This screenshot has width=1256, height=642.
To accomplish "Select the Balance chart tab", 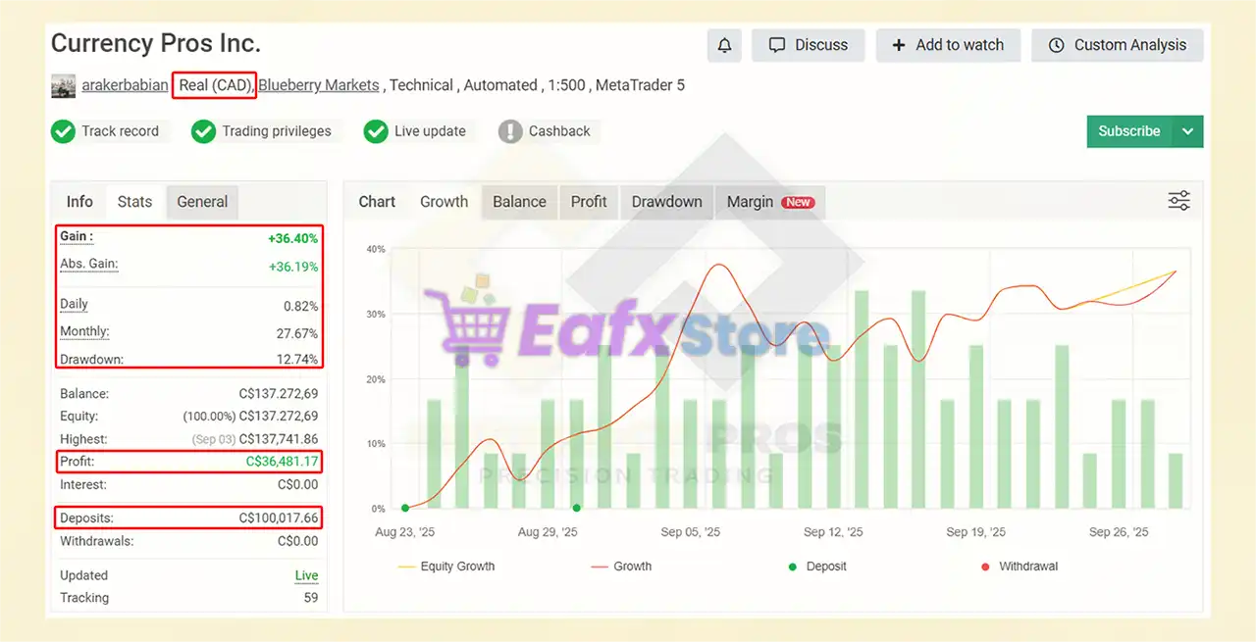I will click(x=519, y=202).
